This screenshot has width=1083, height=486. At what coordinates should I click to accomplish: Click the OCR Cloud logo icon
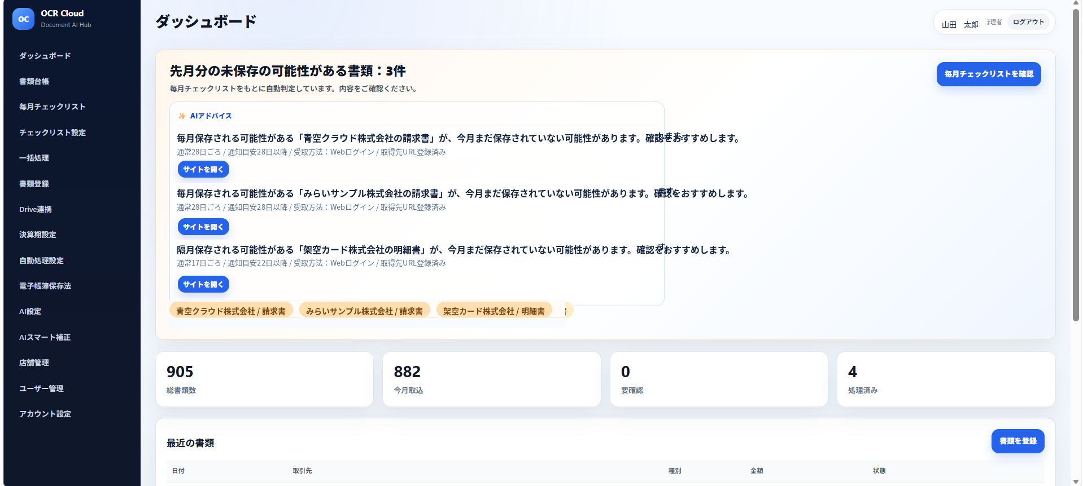point(23,19)
